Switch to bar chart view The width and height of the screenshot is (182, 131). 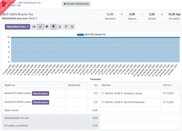coord(34,27)
